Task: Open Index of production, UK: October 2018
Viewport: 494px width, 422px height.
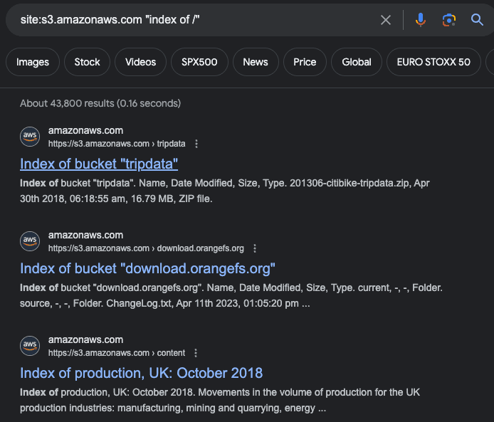Action: [141, 373]
